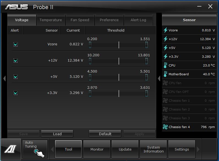The height and width of the screenshot is (161, 219).
Task: Click the +3.3V lightning bolt sensor icon
Action: point(166,57)
